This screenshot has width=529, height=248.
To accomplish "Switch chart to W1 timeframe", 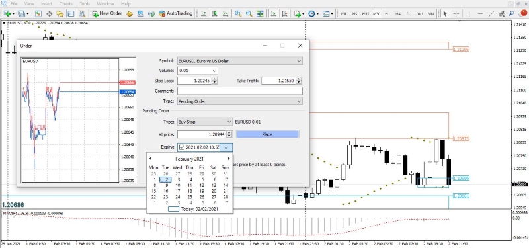I will (420, 14).
